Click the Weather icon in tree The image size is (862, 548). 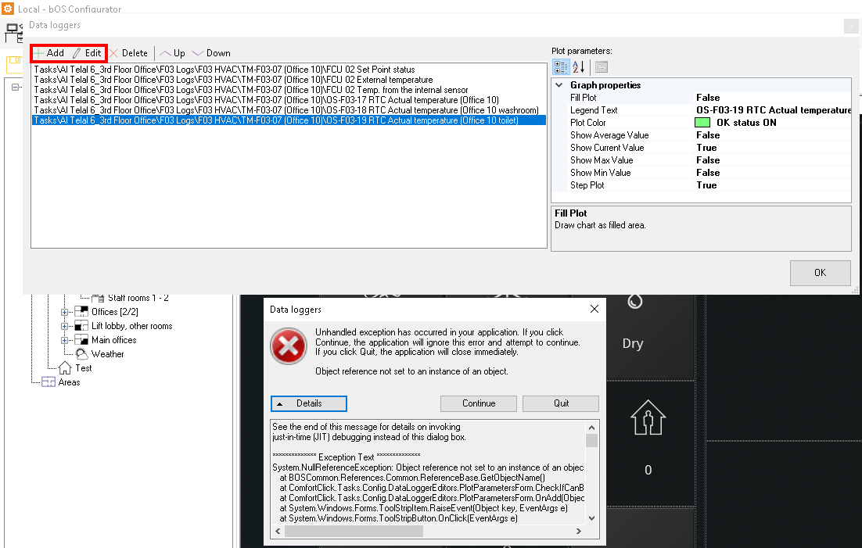tap(81, 354)
